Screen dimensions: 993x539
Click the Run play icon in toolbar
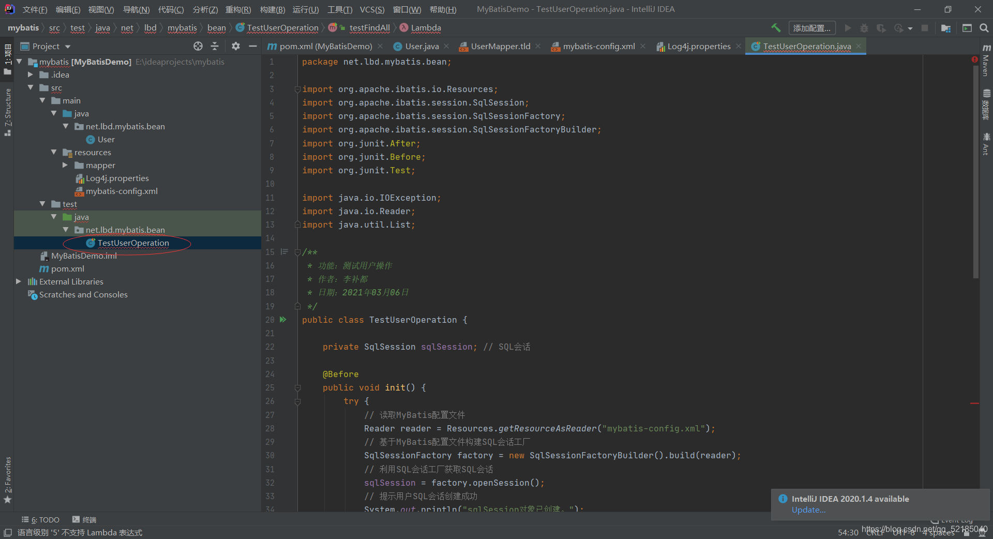pyautogui.click(x=848, y=28)
